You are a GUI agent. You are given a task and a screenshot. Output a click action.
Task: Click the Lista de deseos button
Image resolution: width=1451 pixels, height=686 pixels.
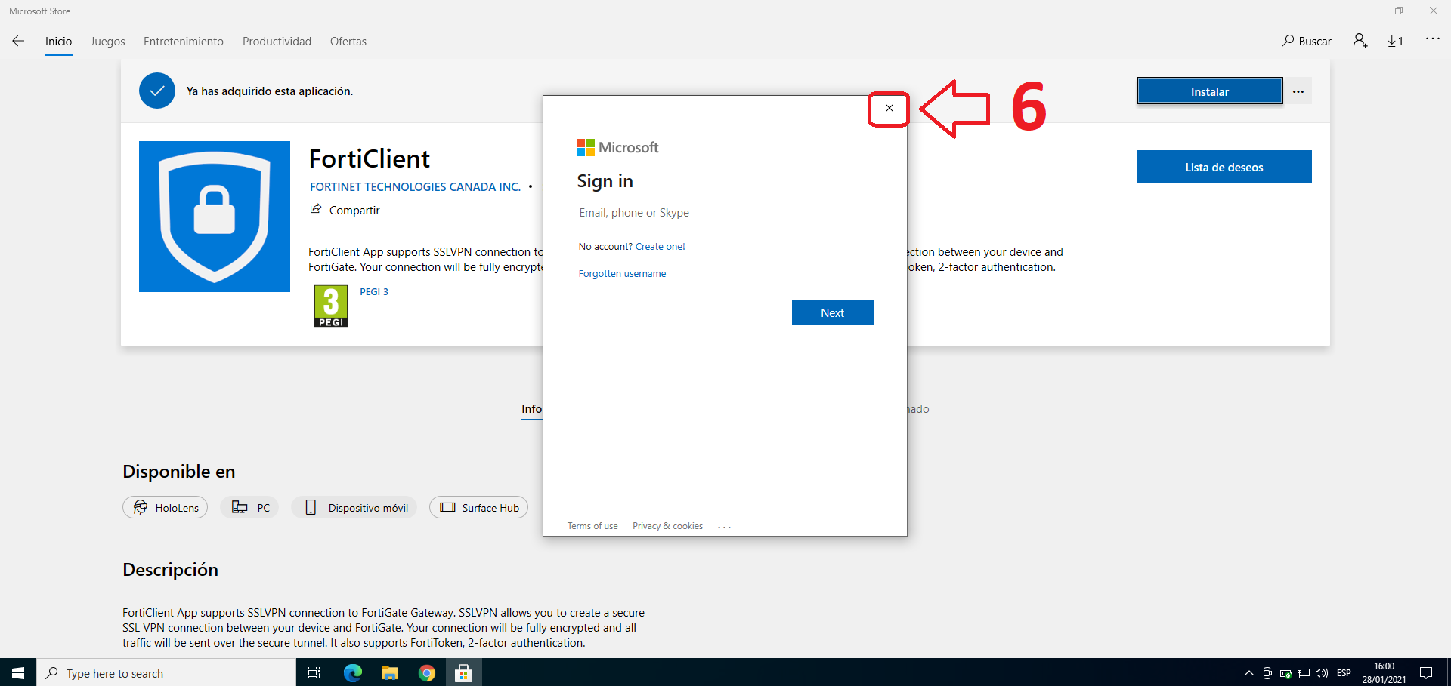click(1224, 167)
